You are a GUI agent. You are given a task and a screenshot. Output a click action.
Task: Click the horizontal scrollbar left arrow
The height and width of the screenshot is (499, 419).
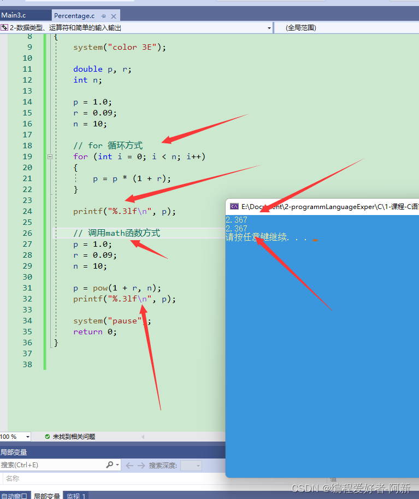[x=143, y=437]
